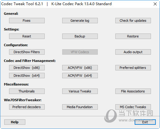Restore settings from backup
The image size is (160, 129).
(133, 36)
